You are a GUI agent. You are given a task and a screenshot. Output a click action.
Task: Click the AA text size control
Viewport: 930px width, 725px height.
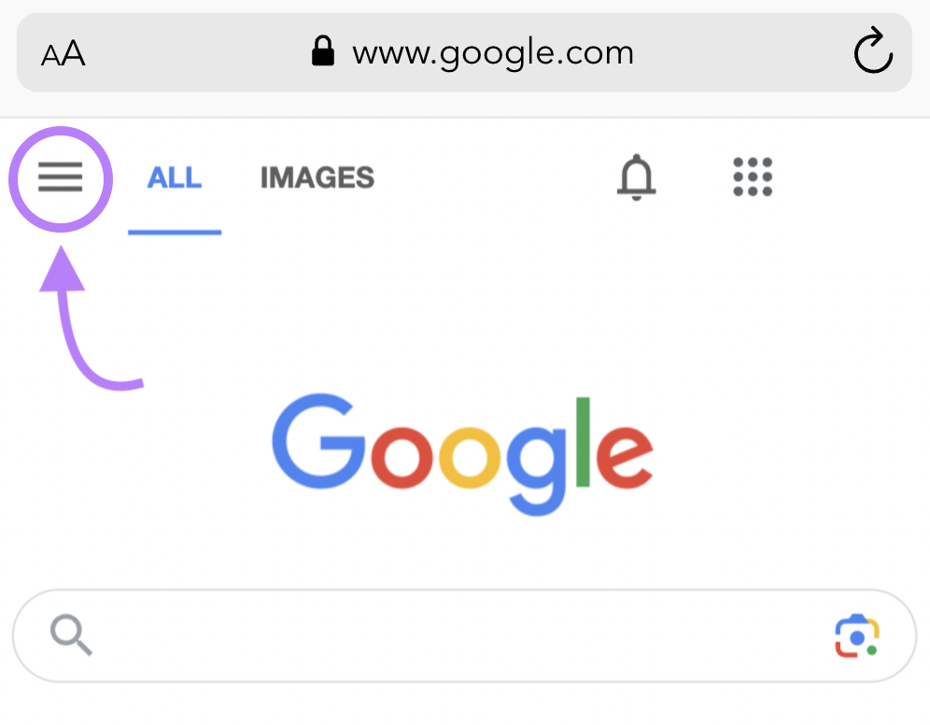pyautogui.click(x=61, y=53)
